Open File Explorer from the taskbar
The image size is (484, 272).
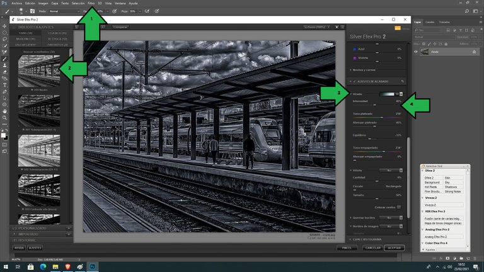55,267
